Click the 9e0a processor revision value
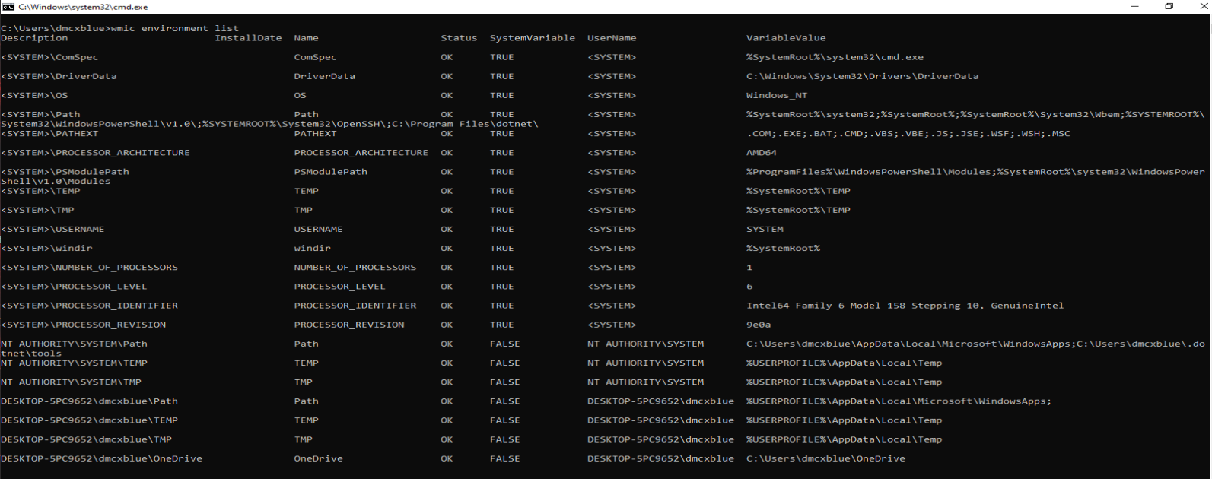 [758, 325]
